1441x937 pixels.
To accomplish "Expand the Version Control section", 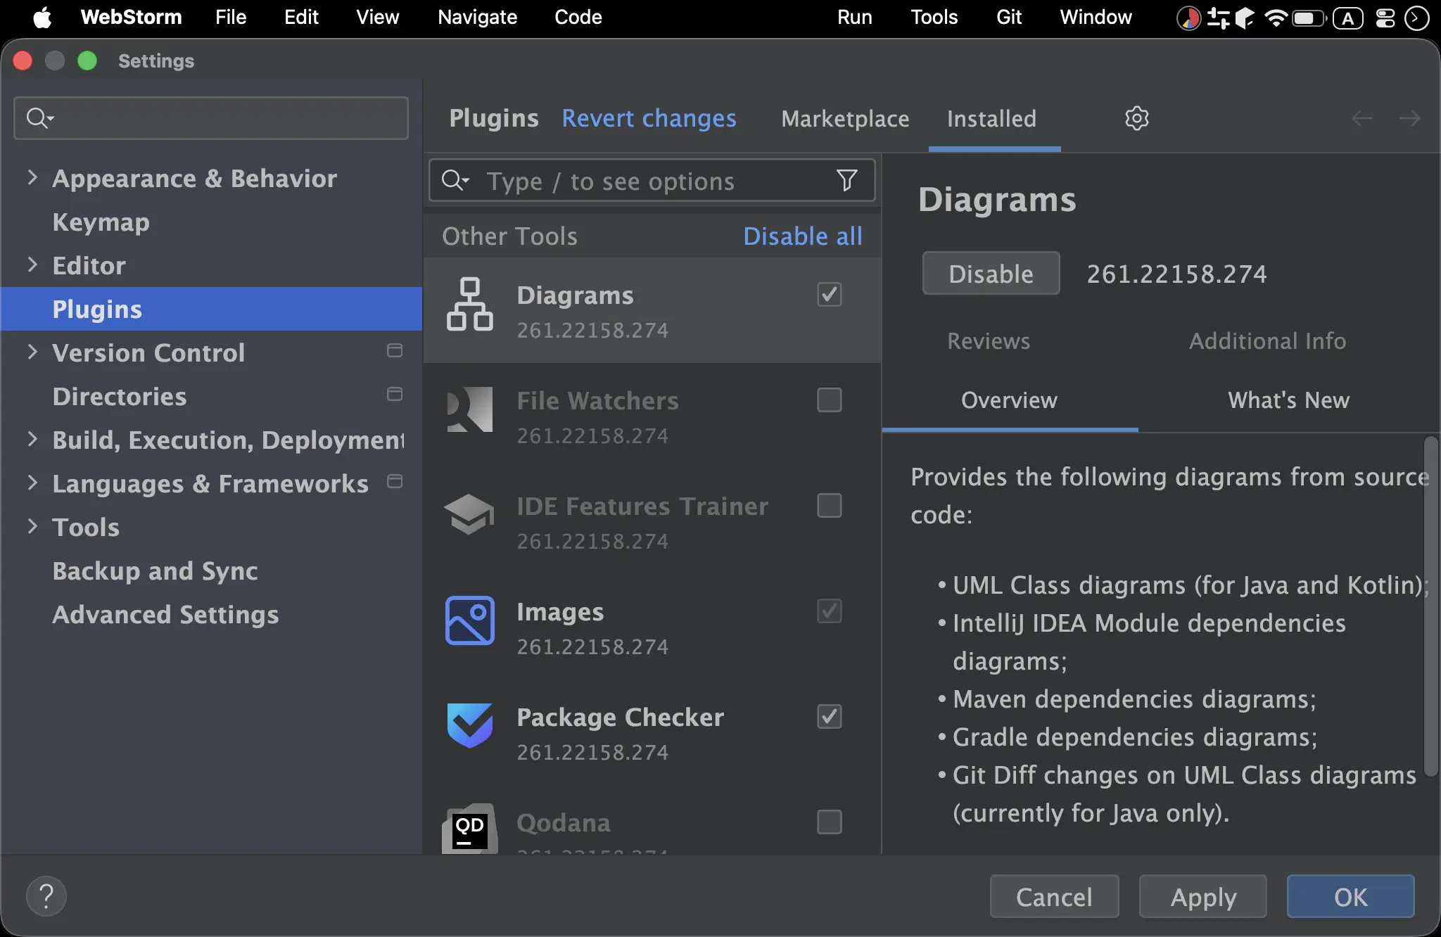I will tap(32, 352).
